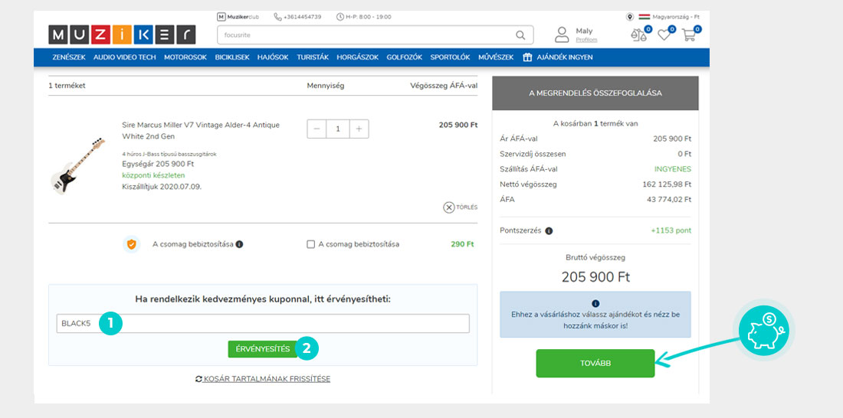
Task: Click the gift icon beside AJÁNDÉK INGYEN
Action: pyautogui.click(x=527, y=57)
